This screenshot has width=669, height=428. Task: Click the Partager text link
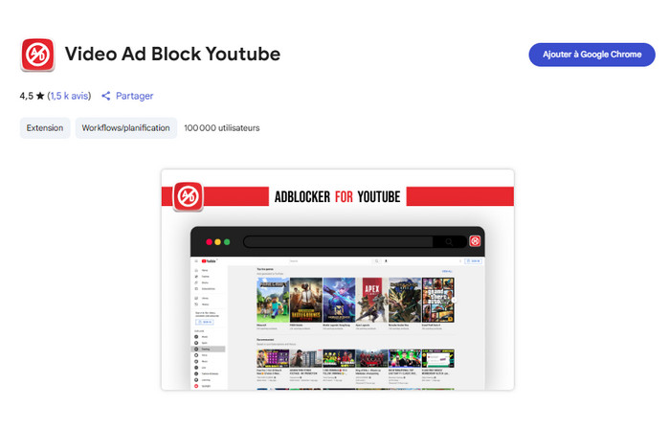click(x=134, y=97)
